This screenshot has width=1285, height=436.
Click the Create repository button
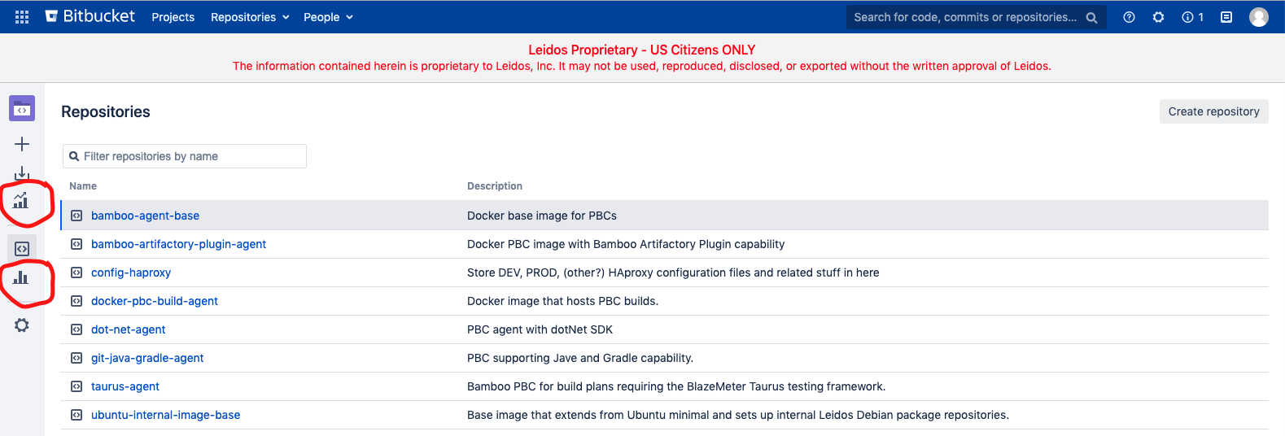(1213, 111)
